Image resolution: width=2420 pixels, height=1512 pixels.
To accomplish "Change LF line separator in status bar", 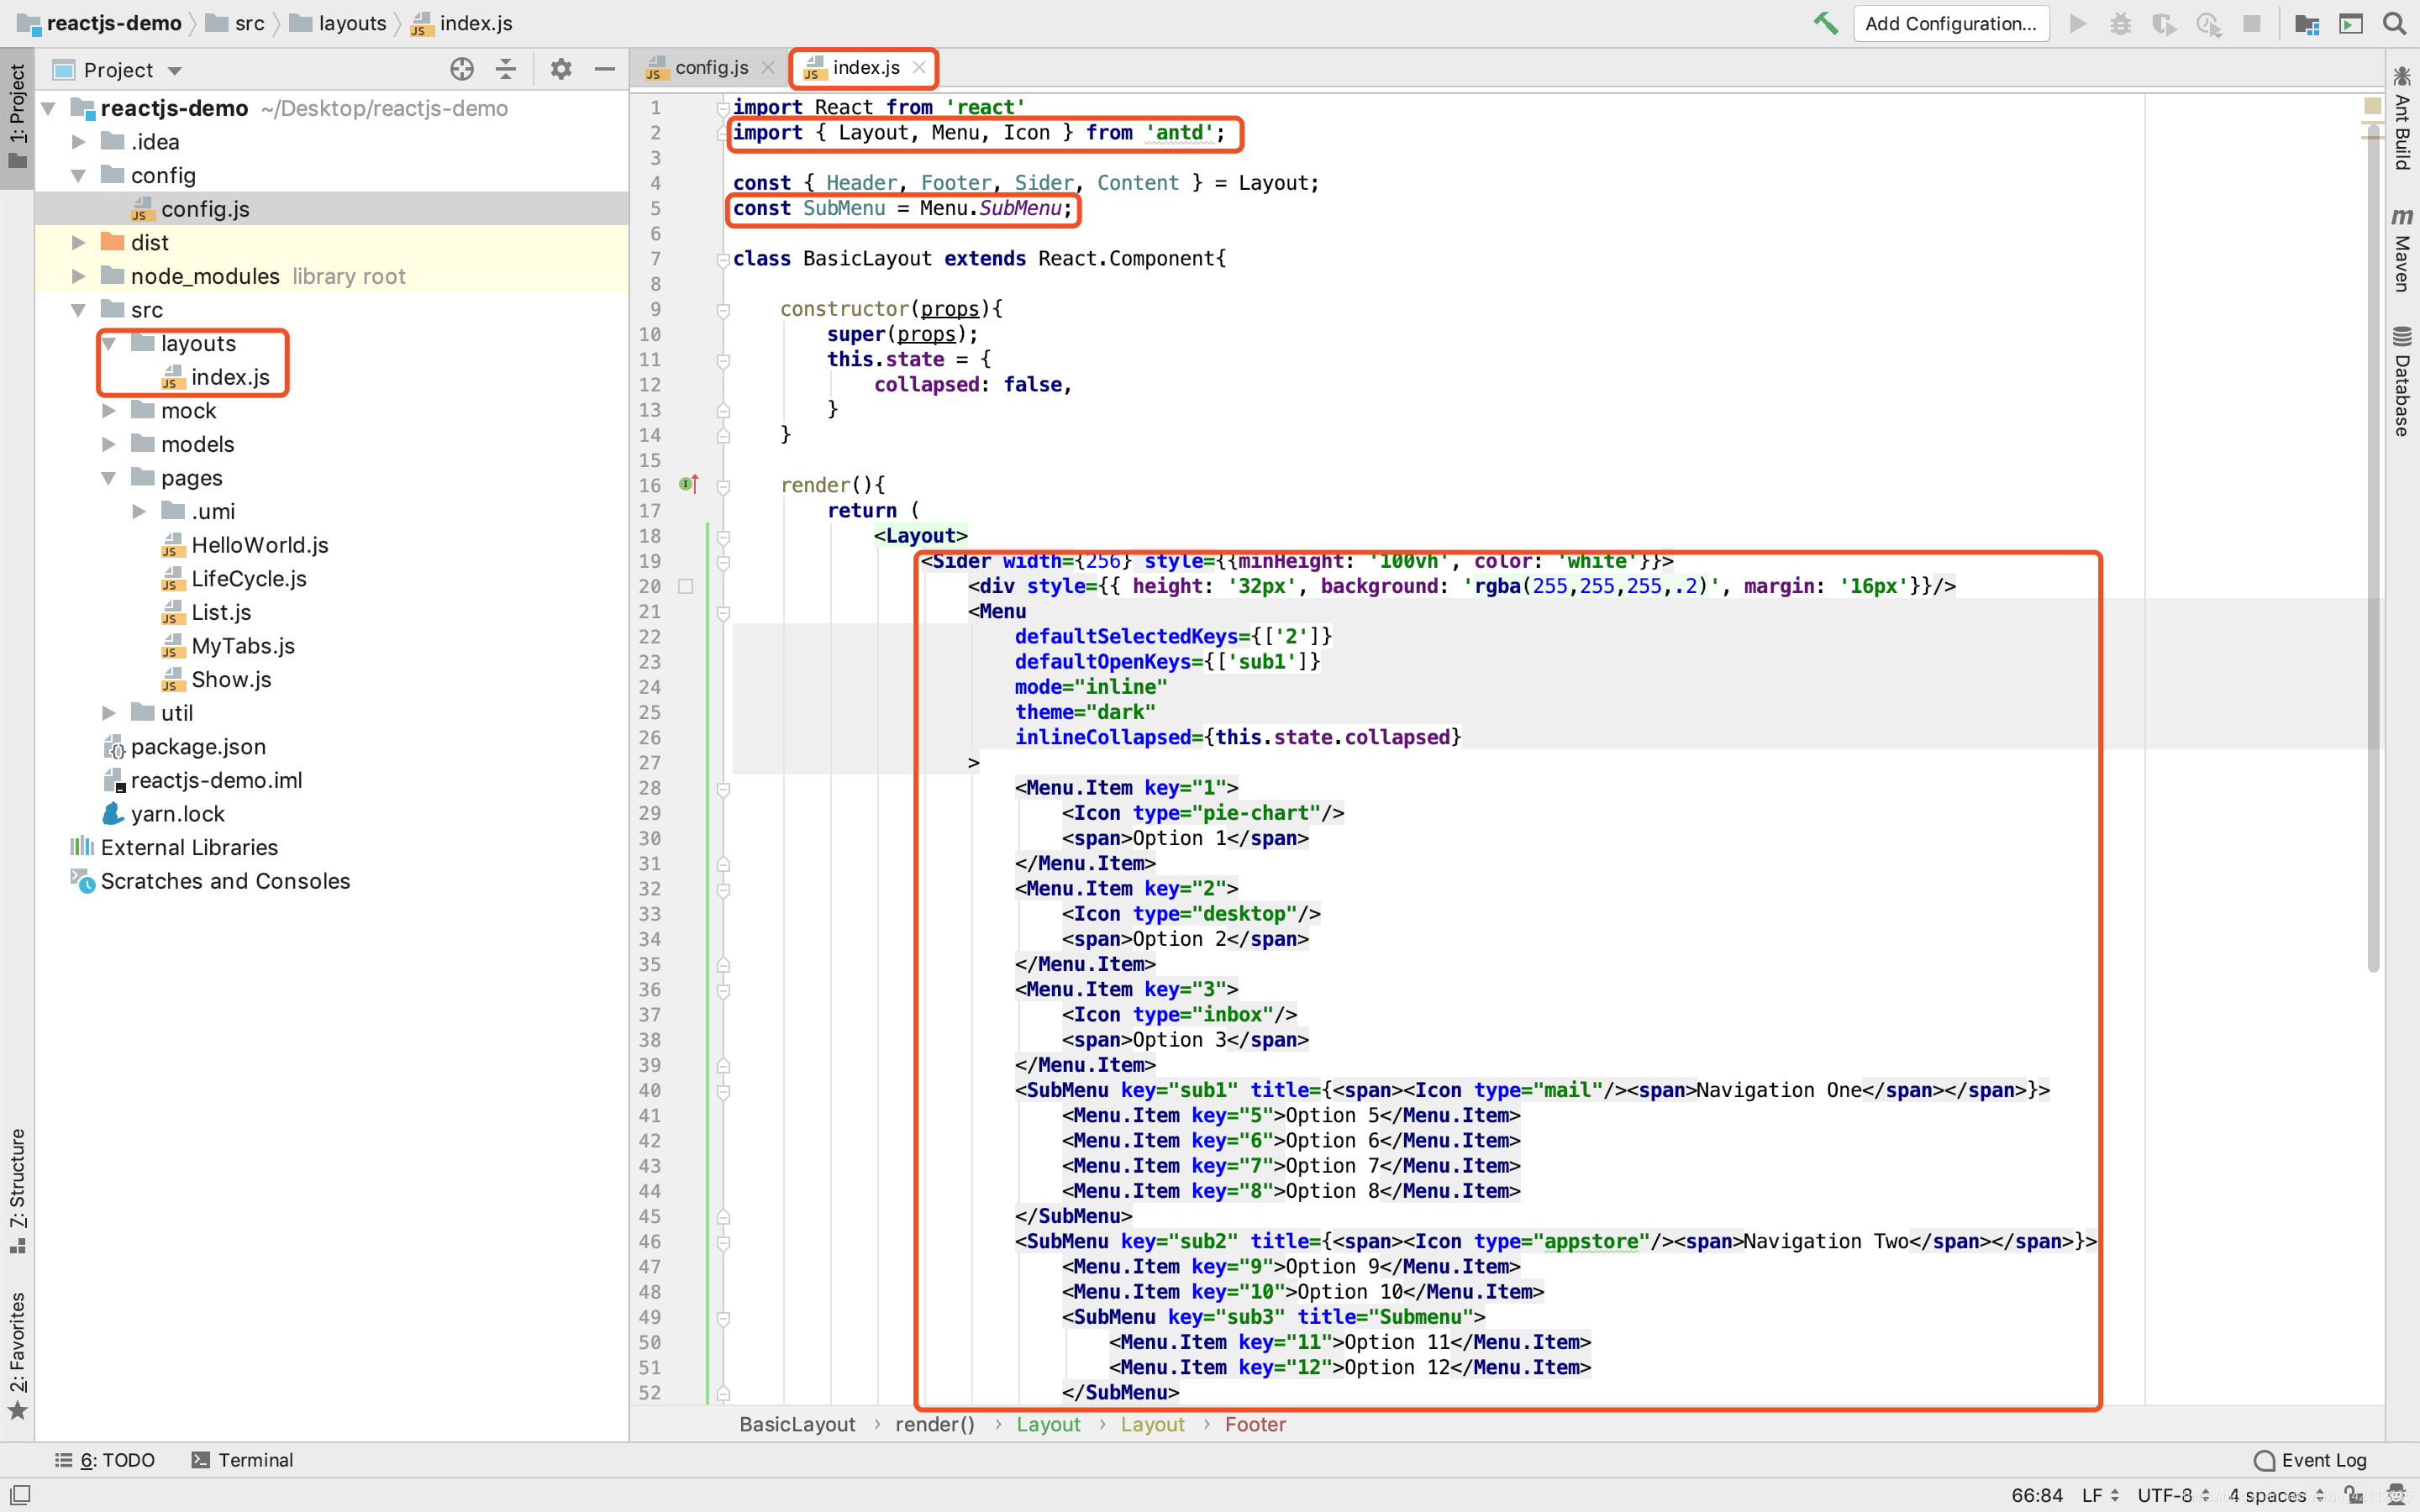I will [2100, 1495].
